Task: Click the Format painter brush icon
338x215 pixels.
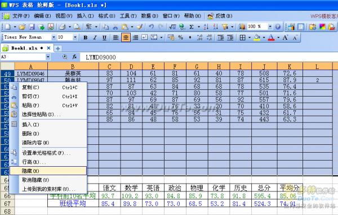Action: pyautogui.click(x=140, y=26)
